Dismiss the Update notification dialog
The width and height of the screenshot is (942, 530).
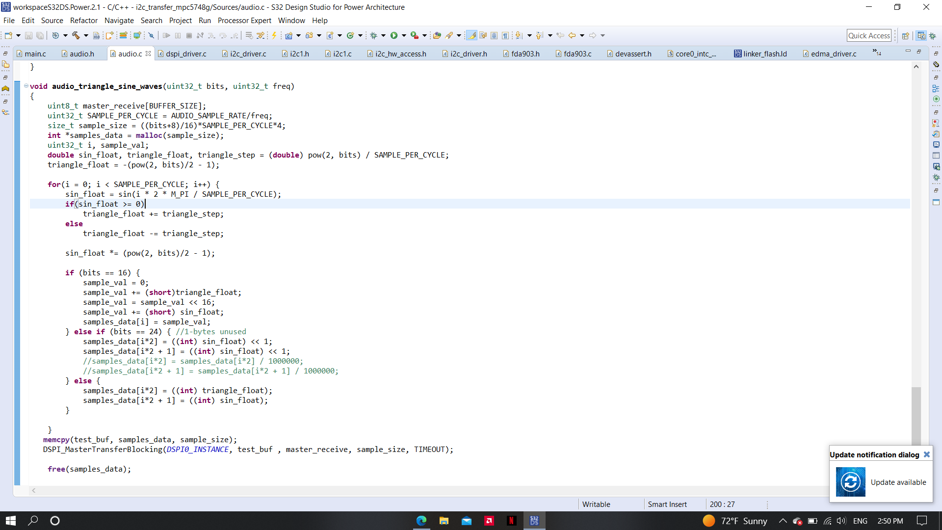click(926, 454)
